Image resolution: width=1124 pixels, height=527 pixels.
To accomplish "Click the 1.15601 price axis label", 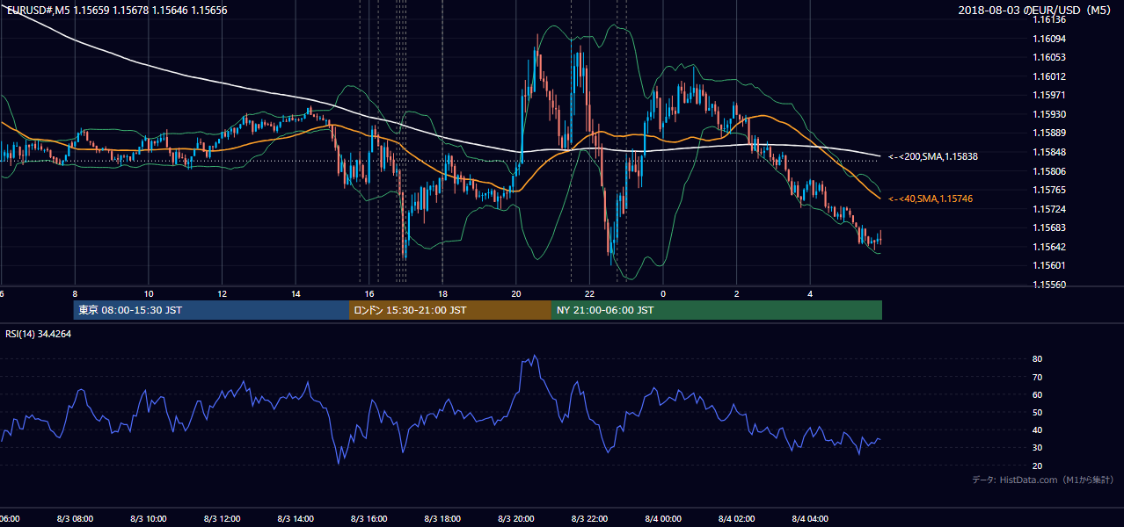I will tap(1050, 265).
